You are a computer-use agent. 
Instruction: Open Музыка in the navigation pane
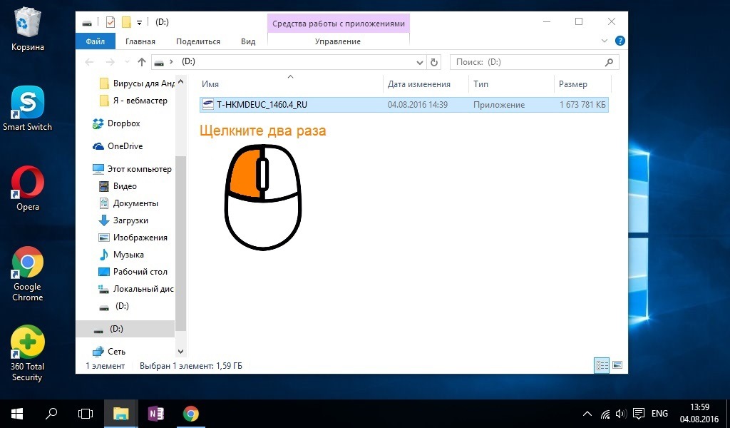pos(121,255)
